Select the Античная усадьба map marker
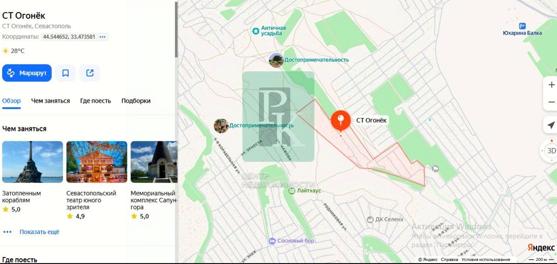The height and width of the screenshot is (264, 557). click(x=256, y=31)
